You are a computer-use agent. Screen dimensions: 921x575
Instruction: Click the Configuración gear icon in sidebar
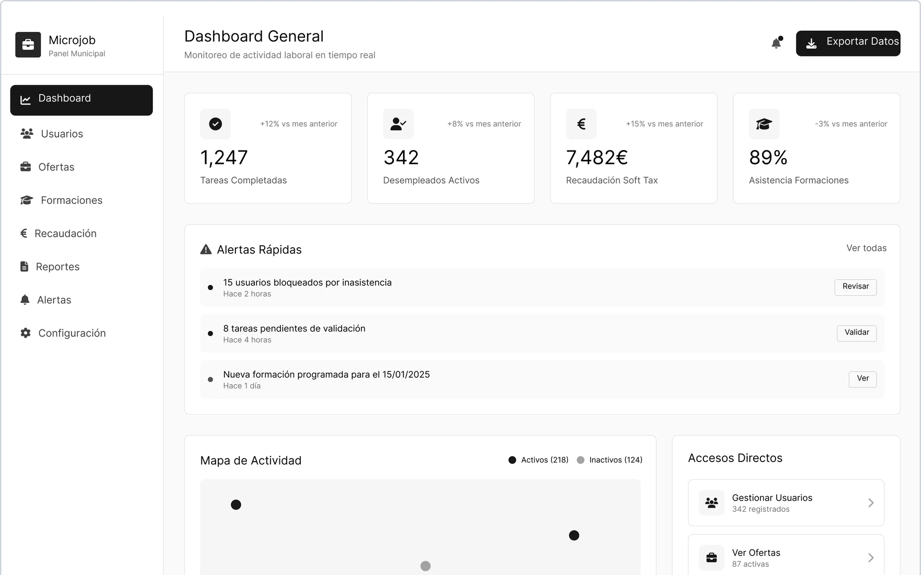point(25,333)
